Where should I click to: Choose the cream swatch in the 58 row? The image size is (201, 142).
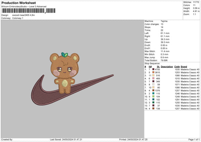[x=153, y=84]
